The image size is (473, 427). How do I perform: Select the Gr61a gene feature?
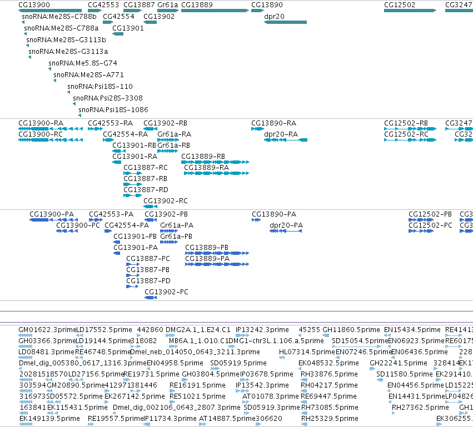tap(168, 11)
